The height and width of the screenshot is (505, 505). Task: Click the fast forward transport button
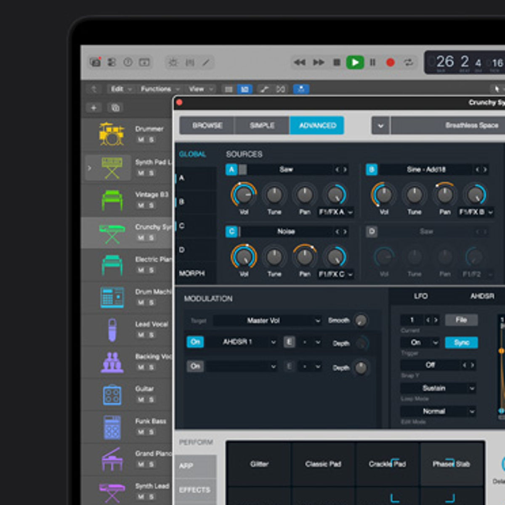pos(319,62)
